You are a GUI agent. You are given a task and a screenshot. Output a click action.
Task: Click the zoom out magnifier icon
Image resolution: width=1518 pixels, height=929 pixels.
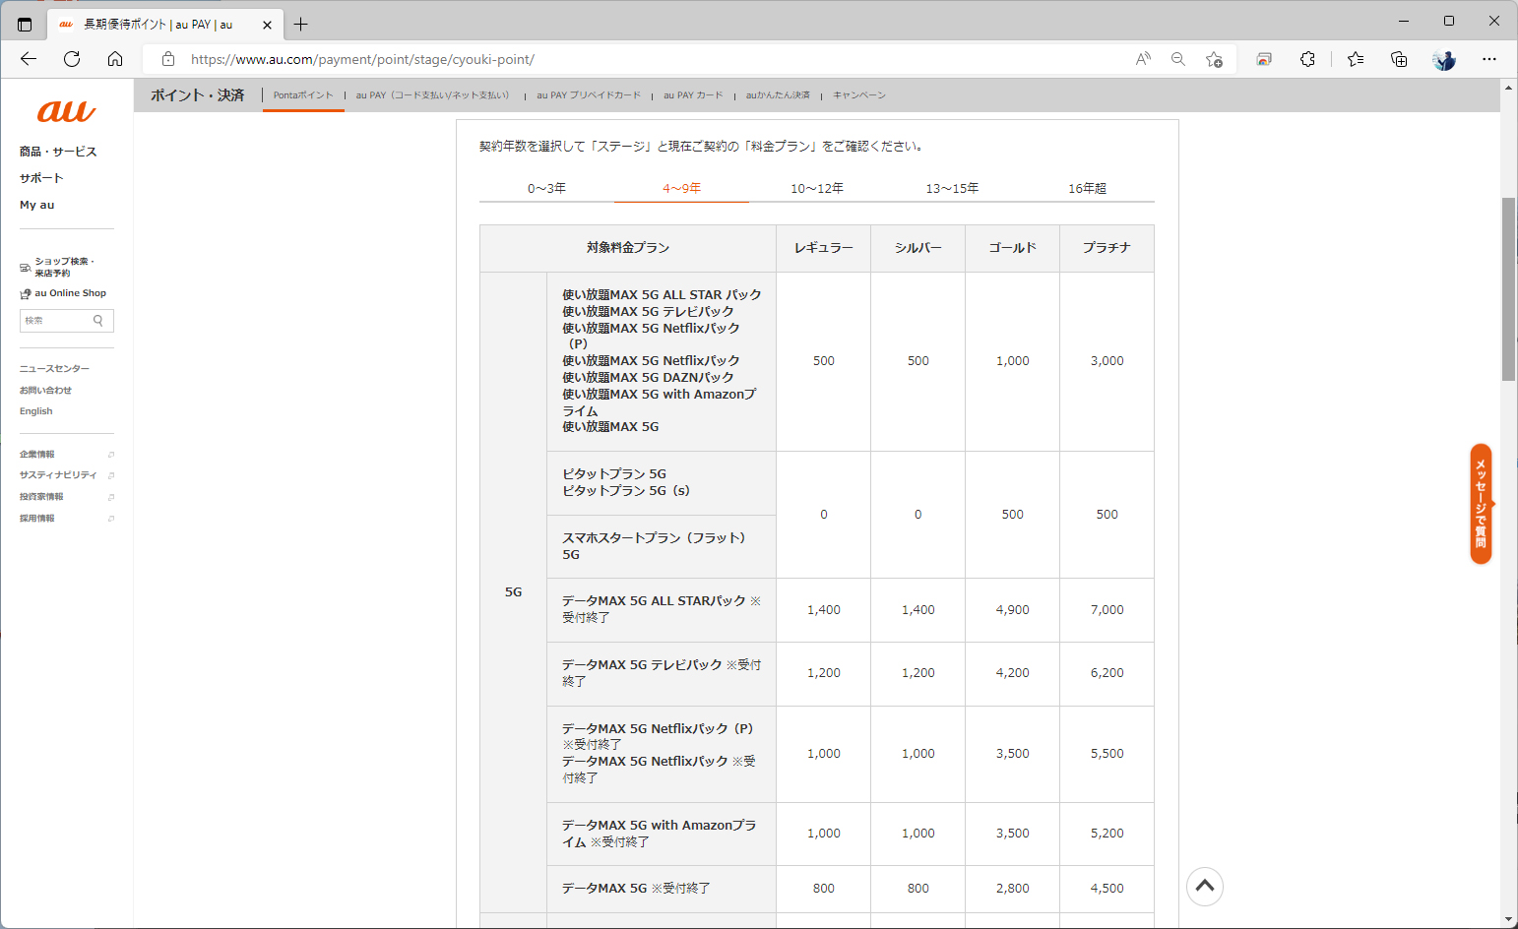tap(1178, 59)
